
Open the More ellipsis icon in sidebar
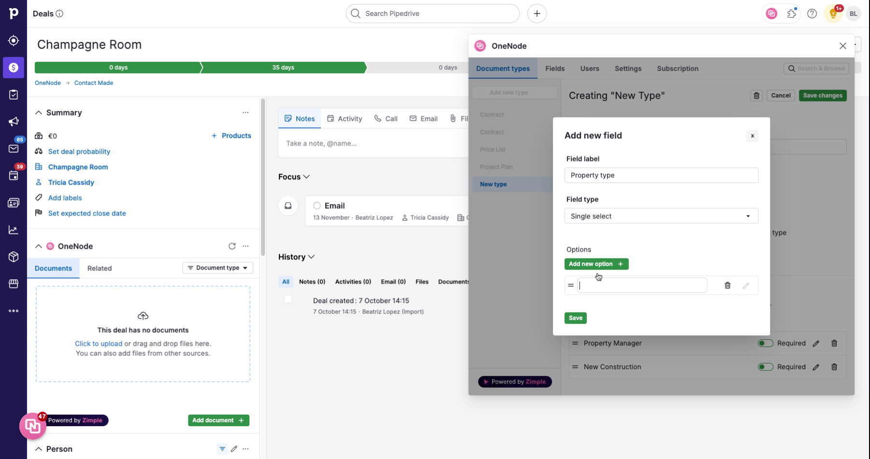click(x=14, y=311)
